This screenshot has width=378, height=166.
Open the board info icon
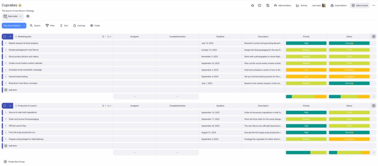tap(260, 6)
